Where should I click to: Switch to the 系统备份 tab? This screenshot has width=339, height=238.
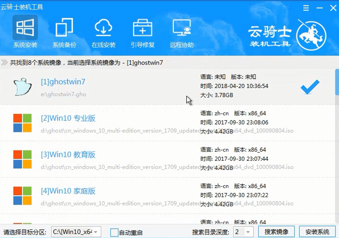click(x=64, y=44)
